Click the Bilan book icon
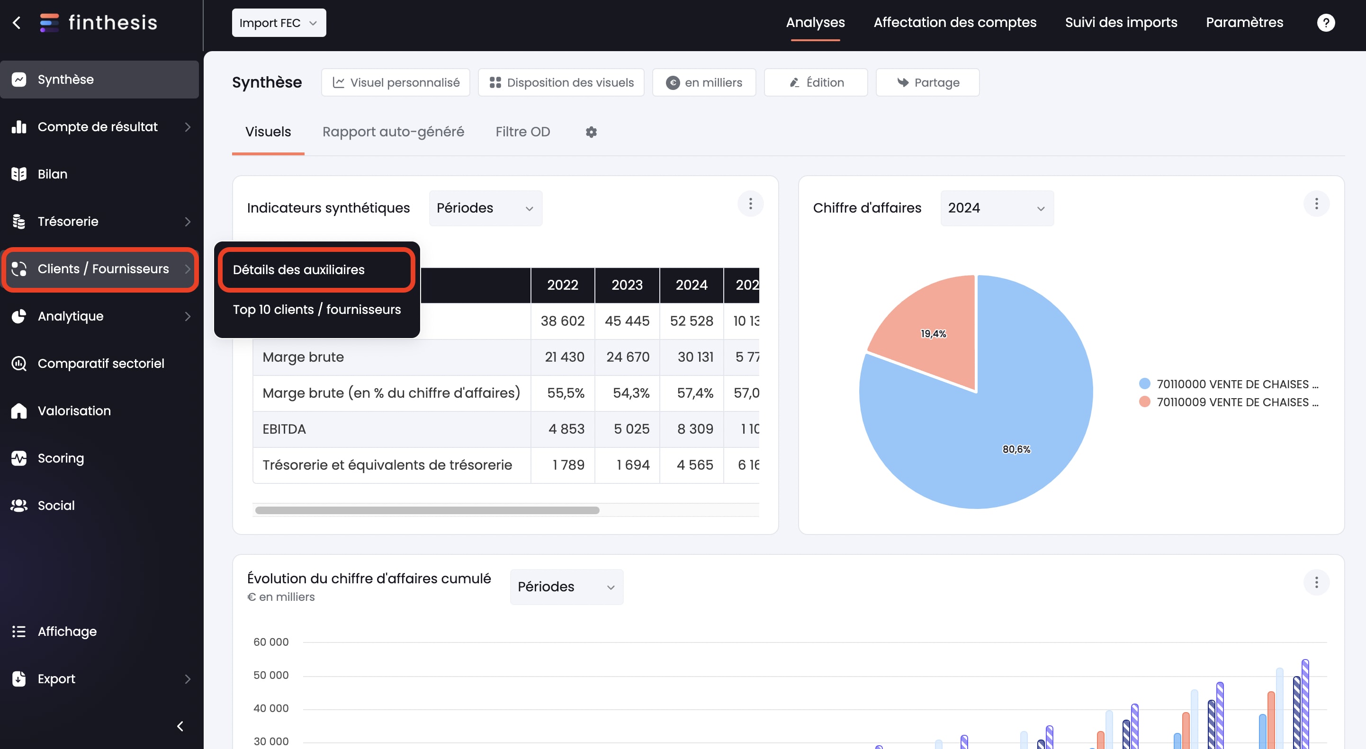 pyautogui.click(x=19, y=174)
